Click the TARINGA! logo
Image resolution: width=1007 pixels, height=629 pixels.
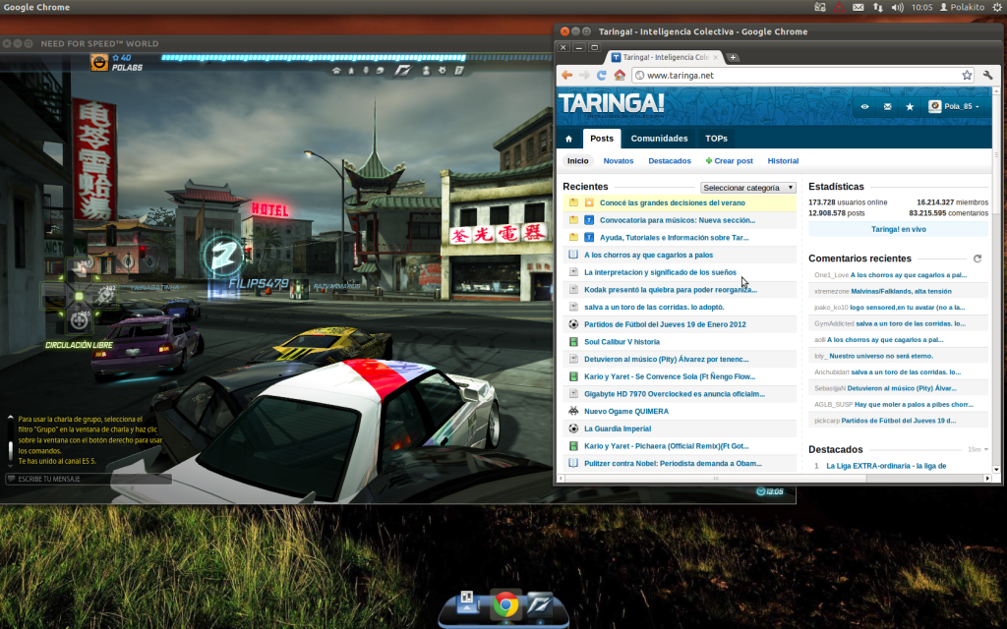612,104
